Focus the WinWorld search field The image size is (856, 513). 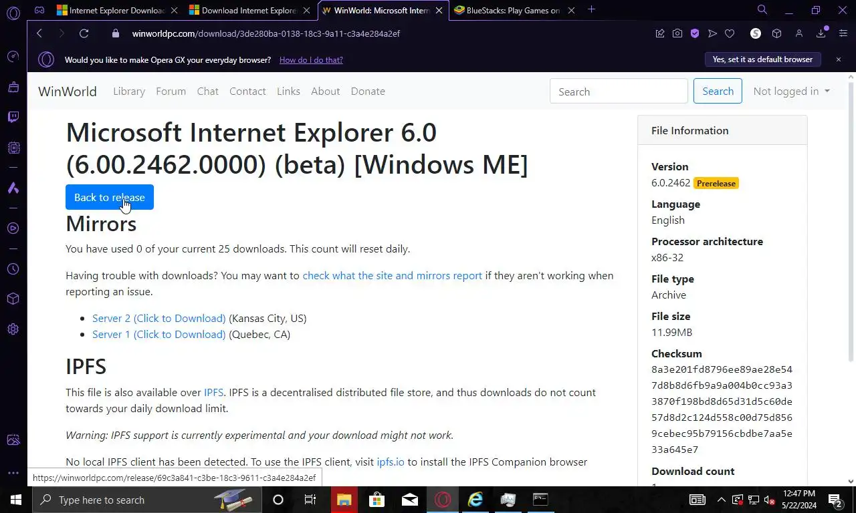(619, 92)
